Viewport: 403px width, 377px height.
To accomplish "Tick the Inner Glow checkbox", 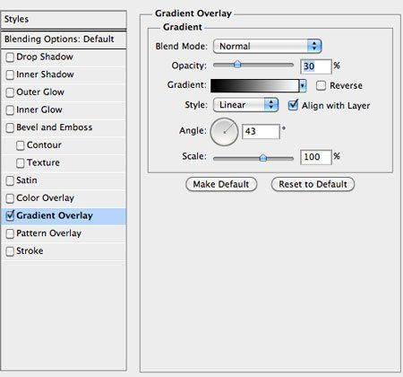I will pyautogui.click(x=10, y=110).
